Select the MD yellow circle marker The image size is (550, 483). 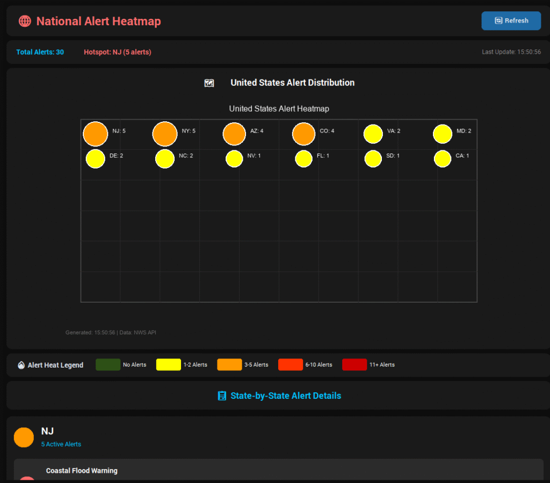tap(443, 134)
